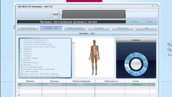This screenshot has height=97, width=172.
Task: Click the Пациент column header
Action: [30, 81]
